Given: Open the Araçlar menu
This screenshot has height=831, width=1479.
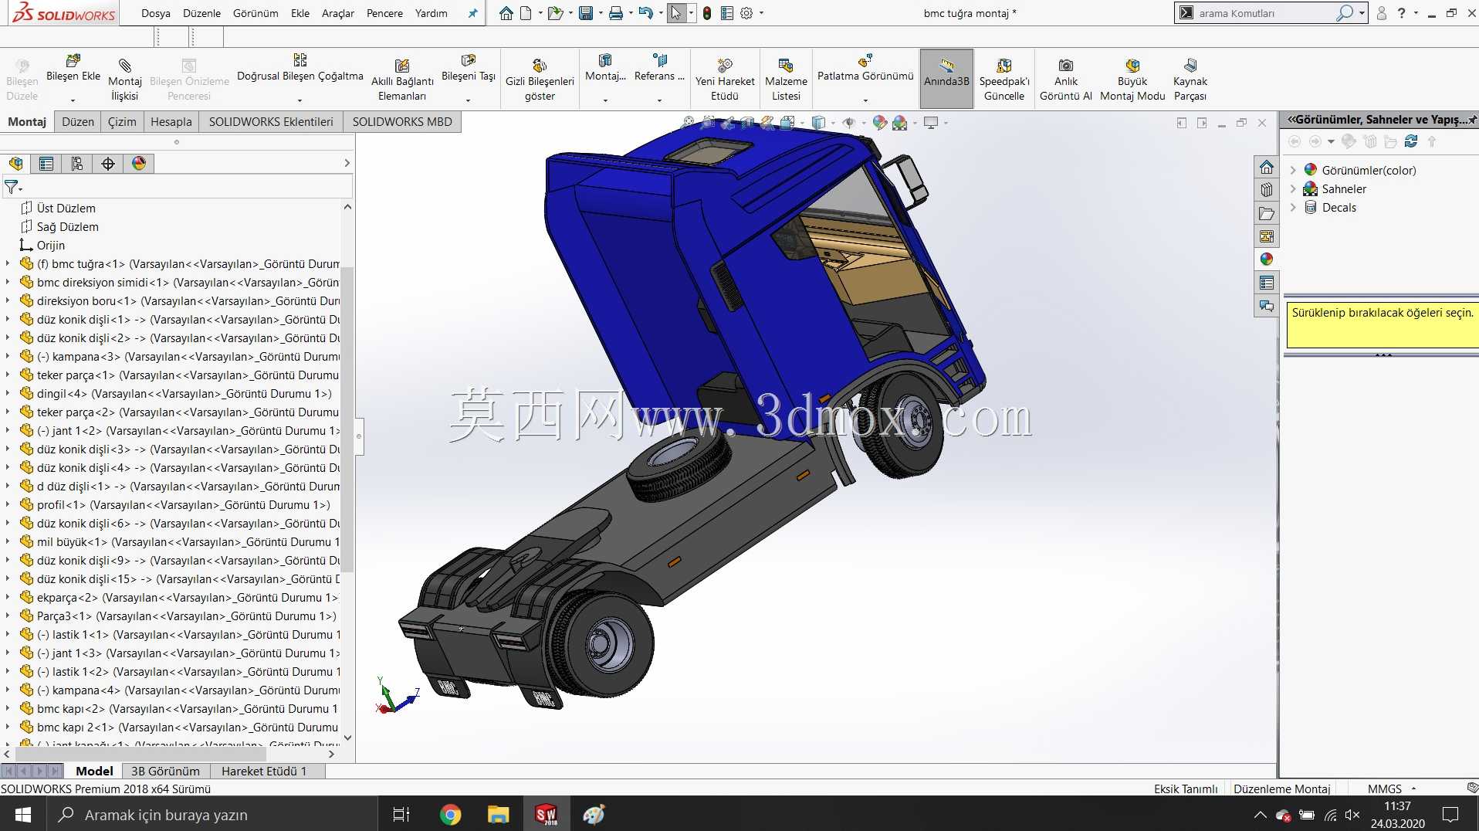Looking at the screenshot, I should pos(338,13).
